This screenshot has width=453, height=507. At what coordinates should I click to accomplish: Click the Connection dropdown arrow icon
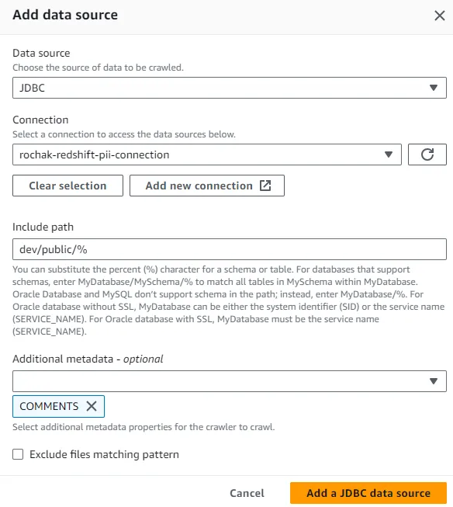pos(389,155)
